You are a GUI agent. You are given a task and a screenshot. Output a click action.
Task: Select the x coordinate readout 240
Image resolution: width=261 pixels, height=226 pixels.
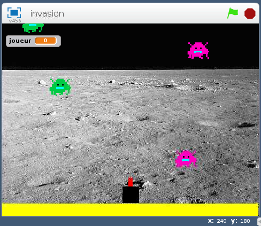pyautogui.click(x=221, y=221)
